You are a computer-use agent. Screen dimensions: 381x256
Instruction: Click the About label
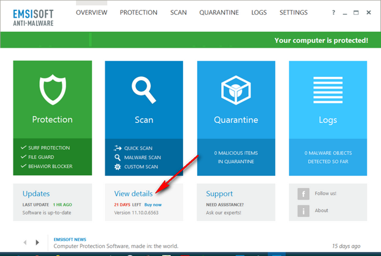pyautogui.click(x=322, y=210)
